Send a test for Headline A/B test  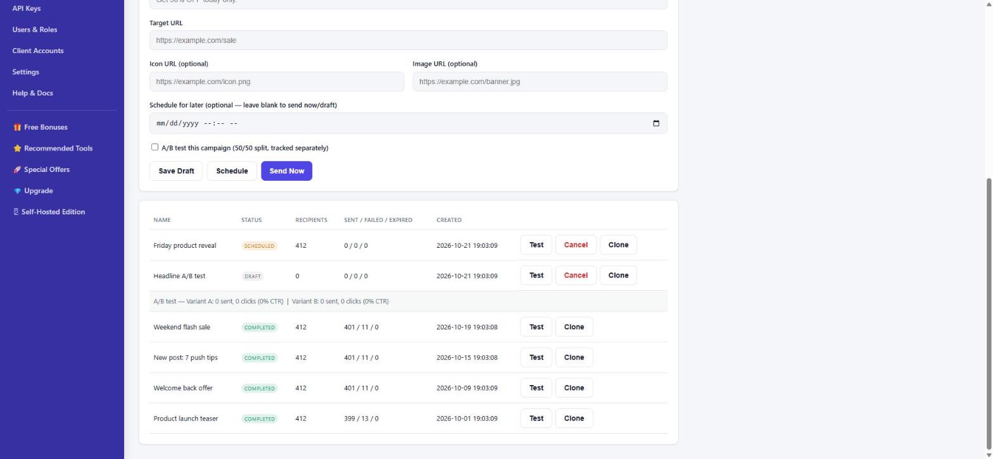536,275
